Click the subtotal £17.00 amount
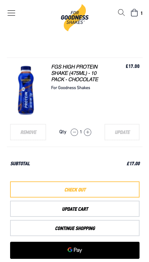Screen dimensions: 149x262 pos(133,163)
